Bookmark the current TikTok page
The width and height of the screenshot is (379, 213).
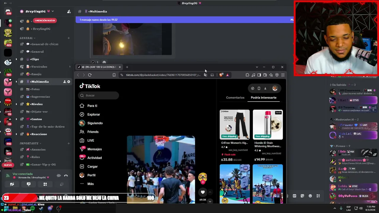pos(114,75)
